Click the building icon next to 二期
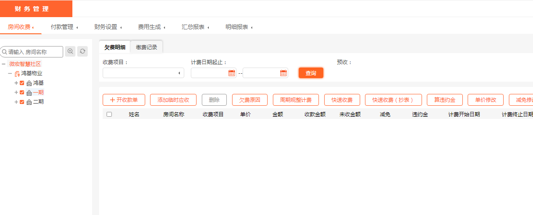The image size is (533, 215). 29,102
